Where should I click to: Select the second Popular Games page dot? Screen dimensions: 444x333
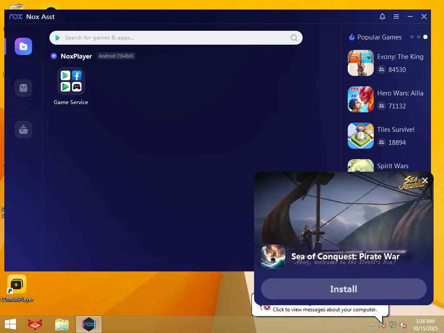pos(418,37)
